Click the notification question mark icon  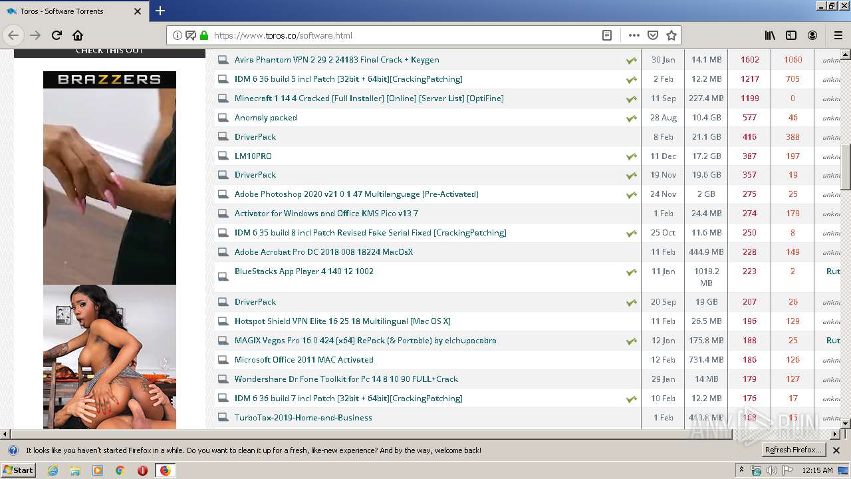(x=13, y=450)
